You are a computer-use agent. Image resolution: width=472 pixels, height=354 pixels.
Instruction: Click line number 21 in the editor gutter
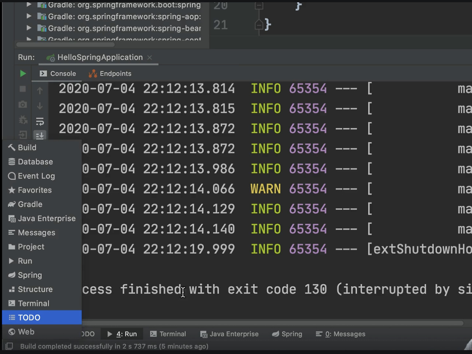pyautogui.click(x=221, y=25)
